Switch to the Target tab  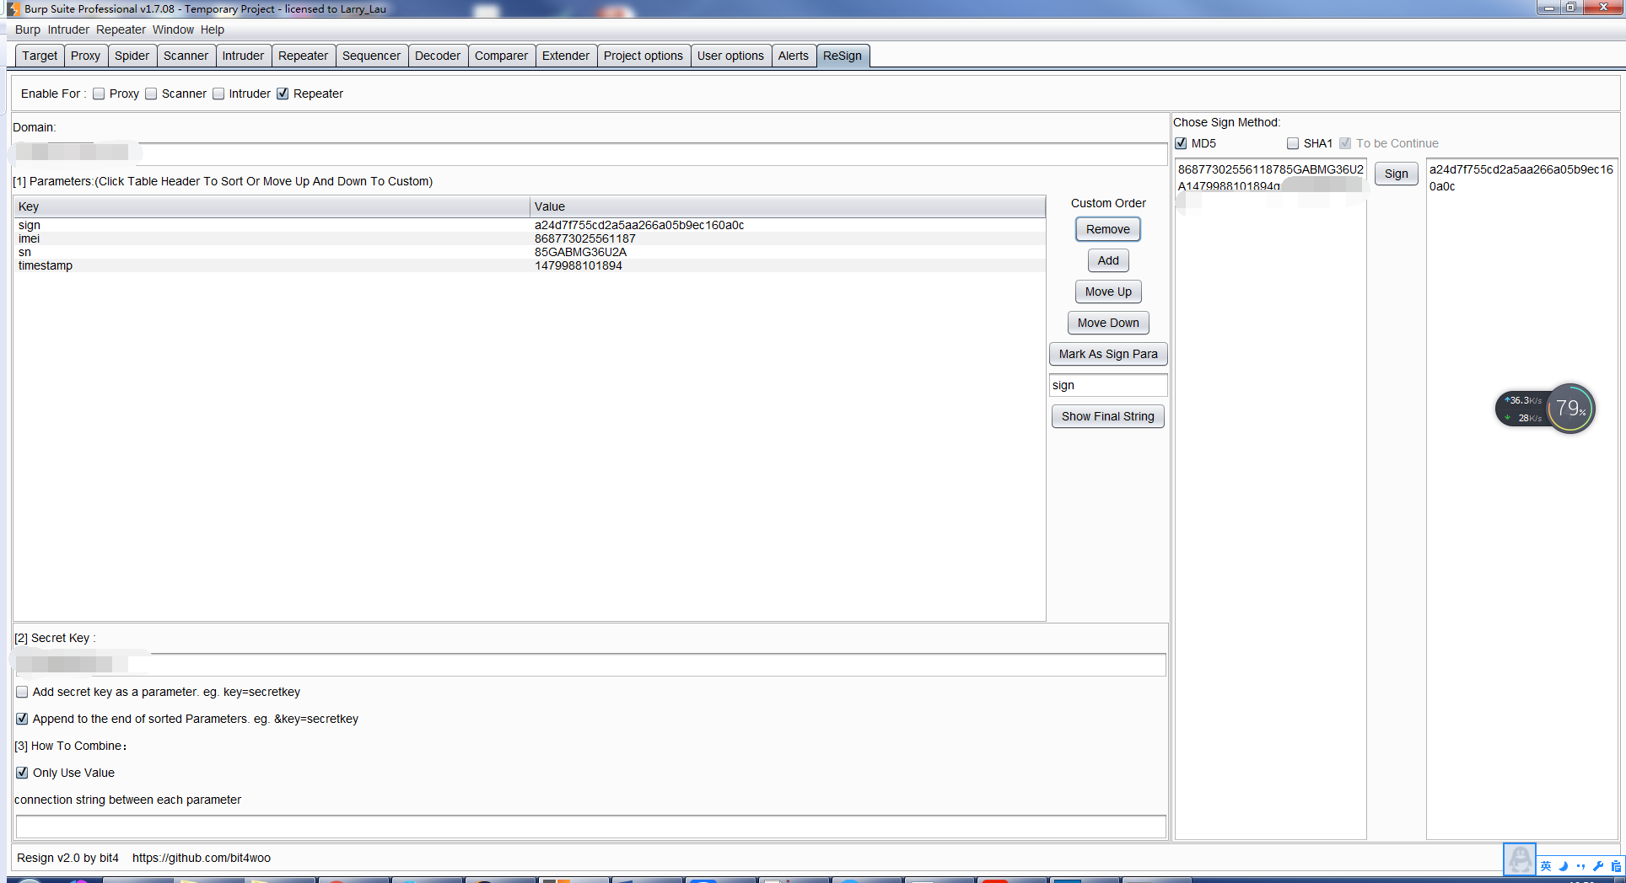[40, 56]
